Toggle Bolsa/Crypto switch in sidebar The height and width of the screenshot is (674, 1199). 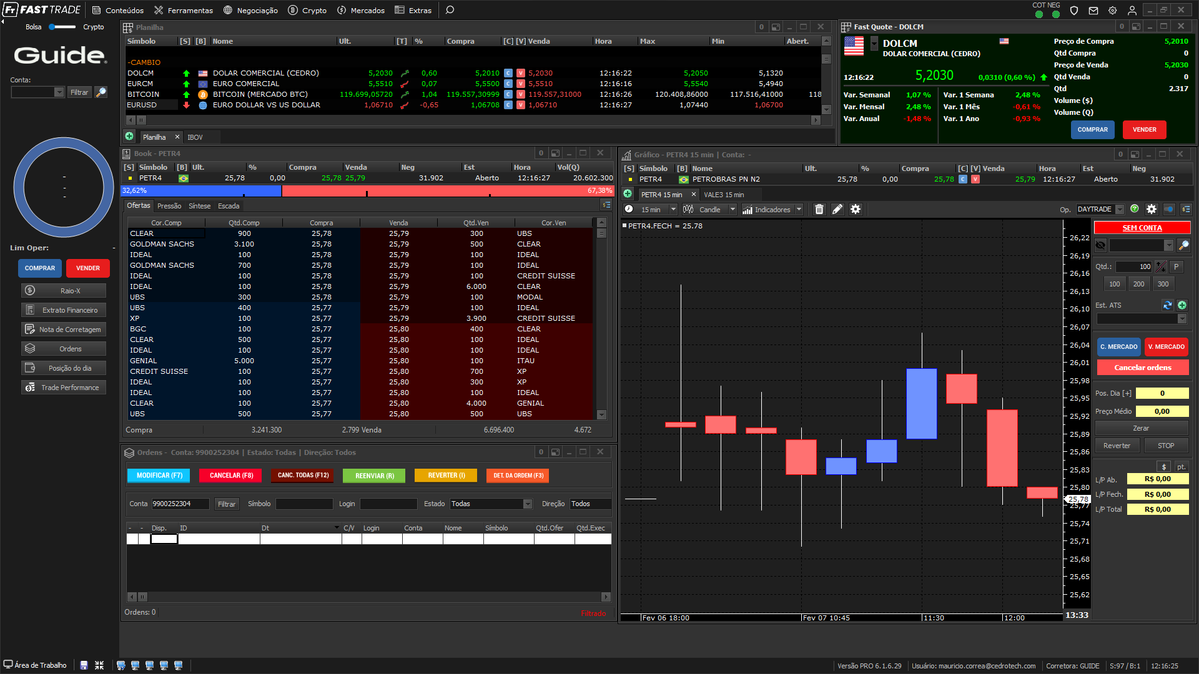pyautogui.click(x=62, y=27)
